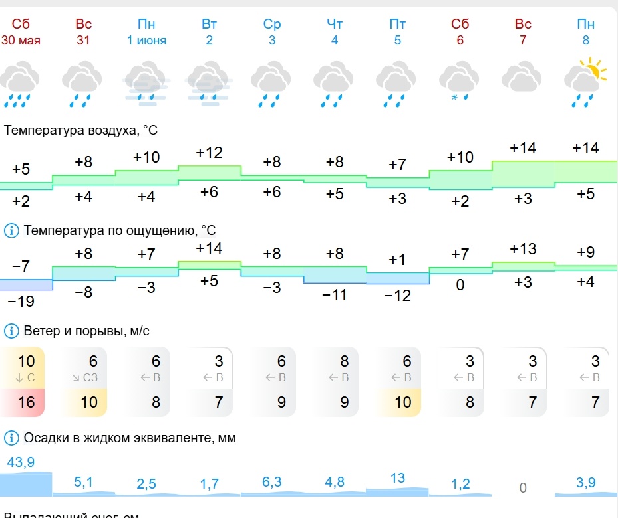Select the Сб 30 мая day header
Image resolution: width=618 pixels, height=518 pixels.
tap(21, 32)
